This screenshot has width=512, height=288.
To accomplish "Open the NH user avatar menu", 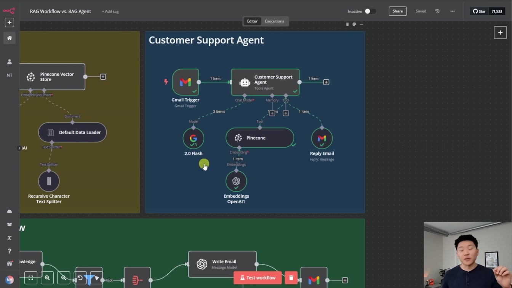I will 10,280.
